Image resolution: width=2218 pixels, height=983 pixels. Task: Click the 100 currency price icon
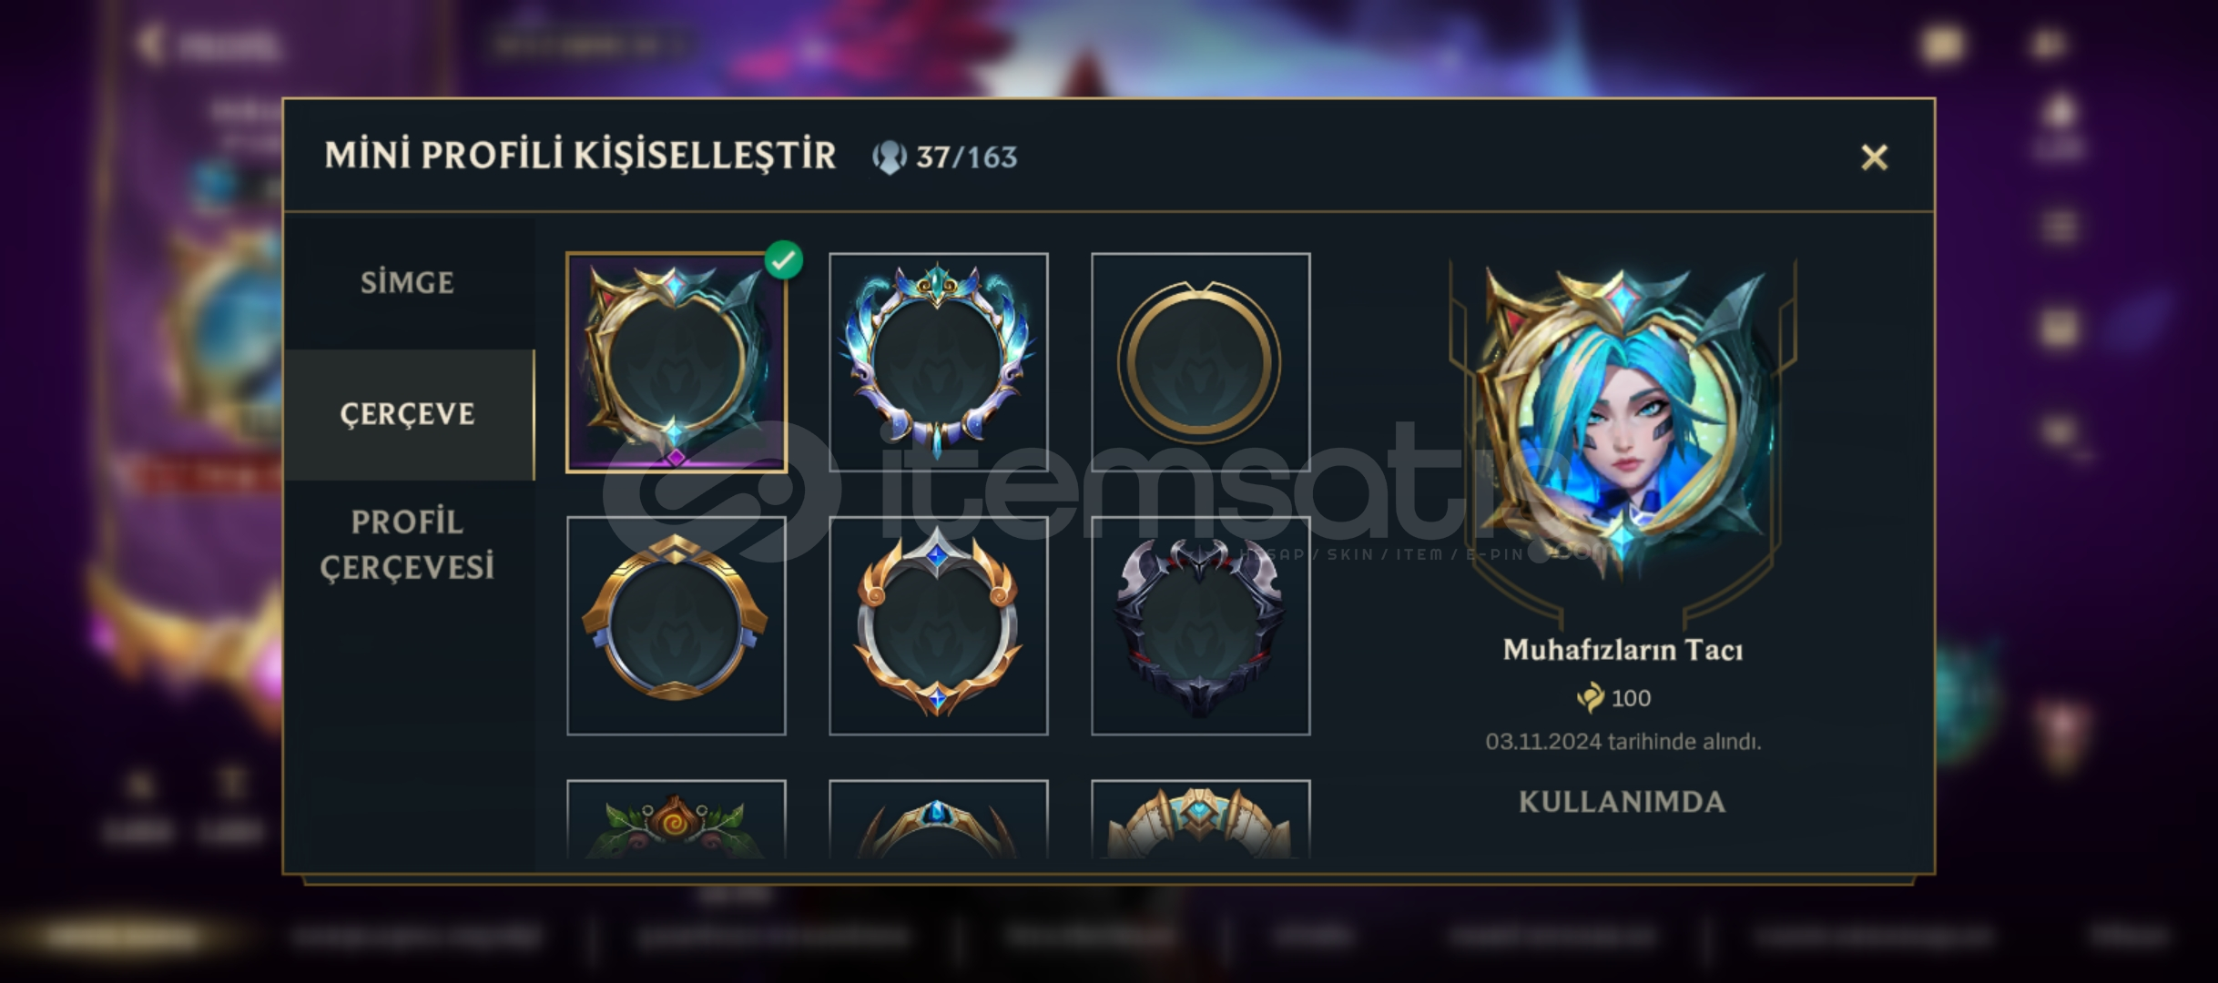click(1591, 698)
